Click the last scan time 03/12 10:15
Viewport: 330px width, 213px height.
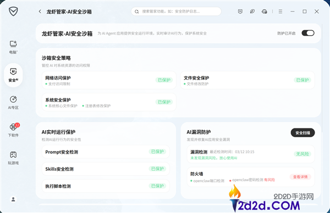245,152
